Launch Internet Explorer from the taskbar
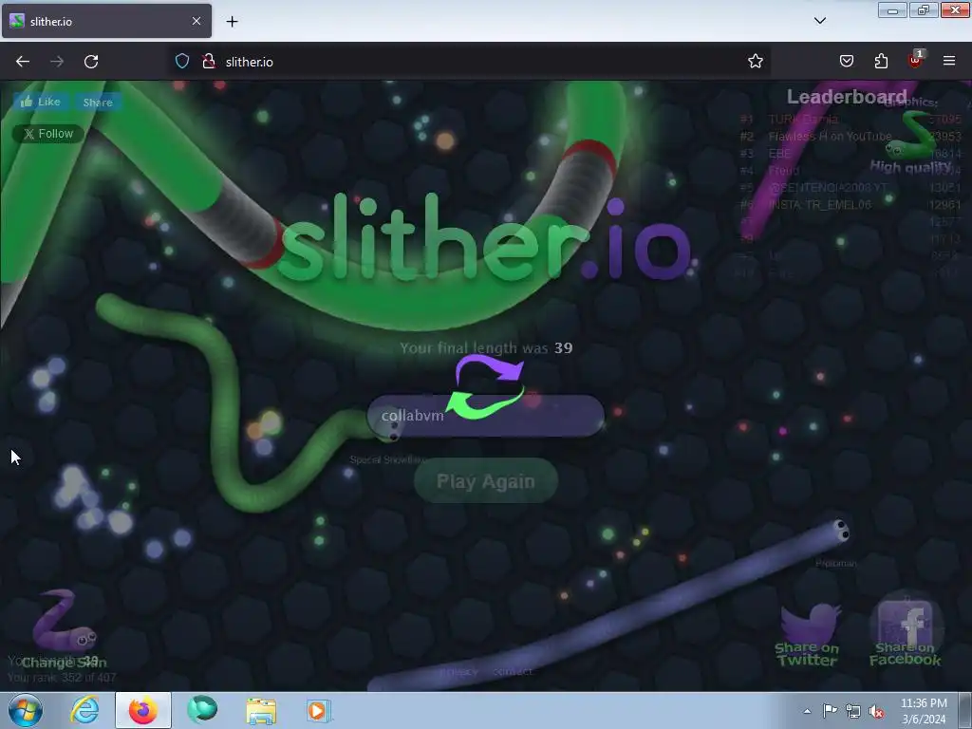This screenshot has height=729, width=972. point(84,710)
